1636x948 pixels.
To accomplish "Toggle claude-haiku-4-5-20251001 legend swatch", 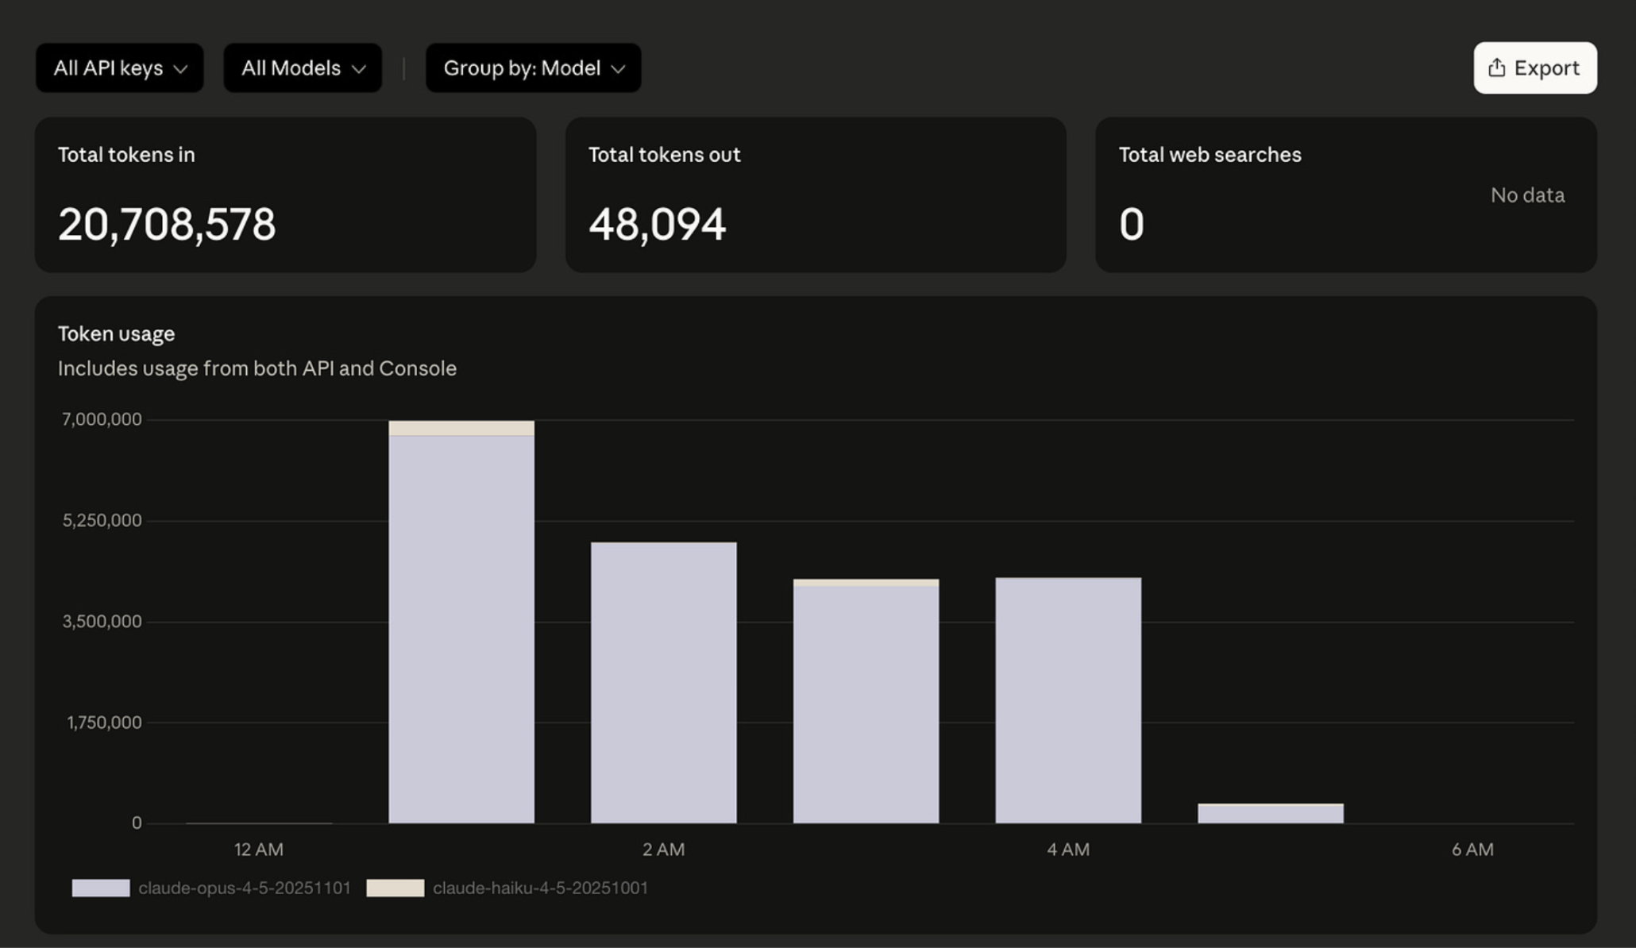I will click(x=395, y=888).
